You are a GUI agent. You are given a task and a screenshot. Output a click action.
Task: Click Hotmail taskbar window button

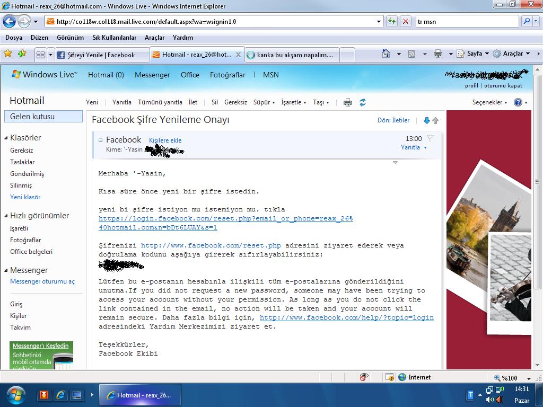[x=140, y=395]
